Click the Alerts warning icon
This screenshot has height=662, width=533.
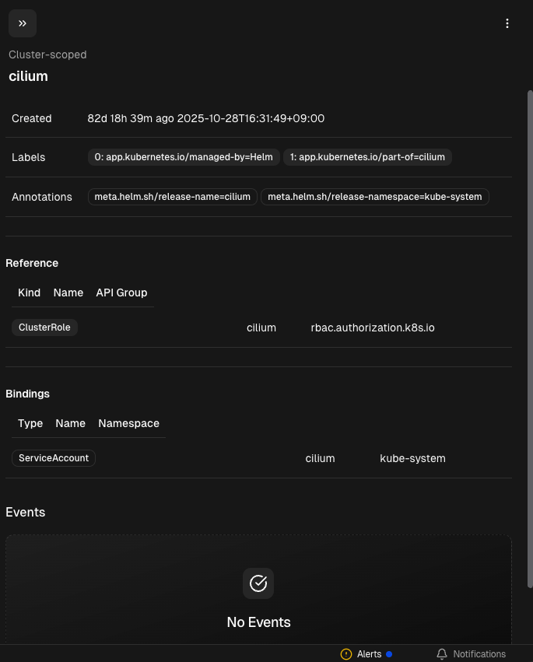click(x=346, y=654)
